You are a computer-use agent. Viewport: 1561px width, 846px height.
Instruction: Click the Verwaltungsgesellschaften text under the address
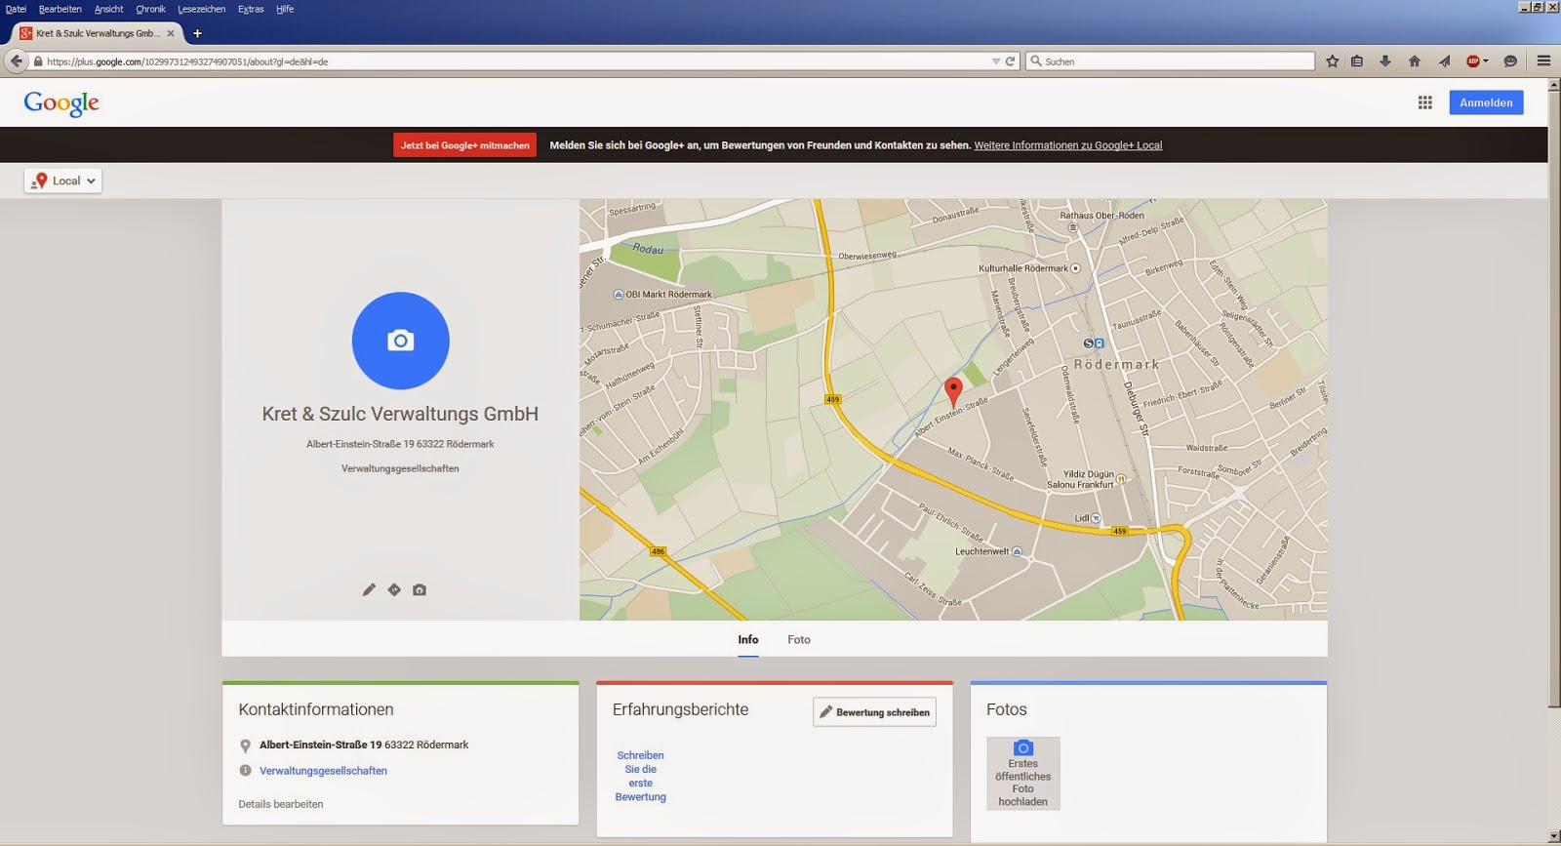tap(400, 468)
